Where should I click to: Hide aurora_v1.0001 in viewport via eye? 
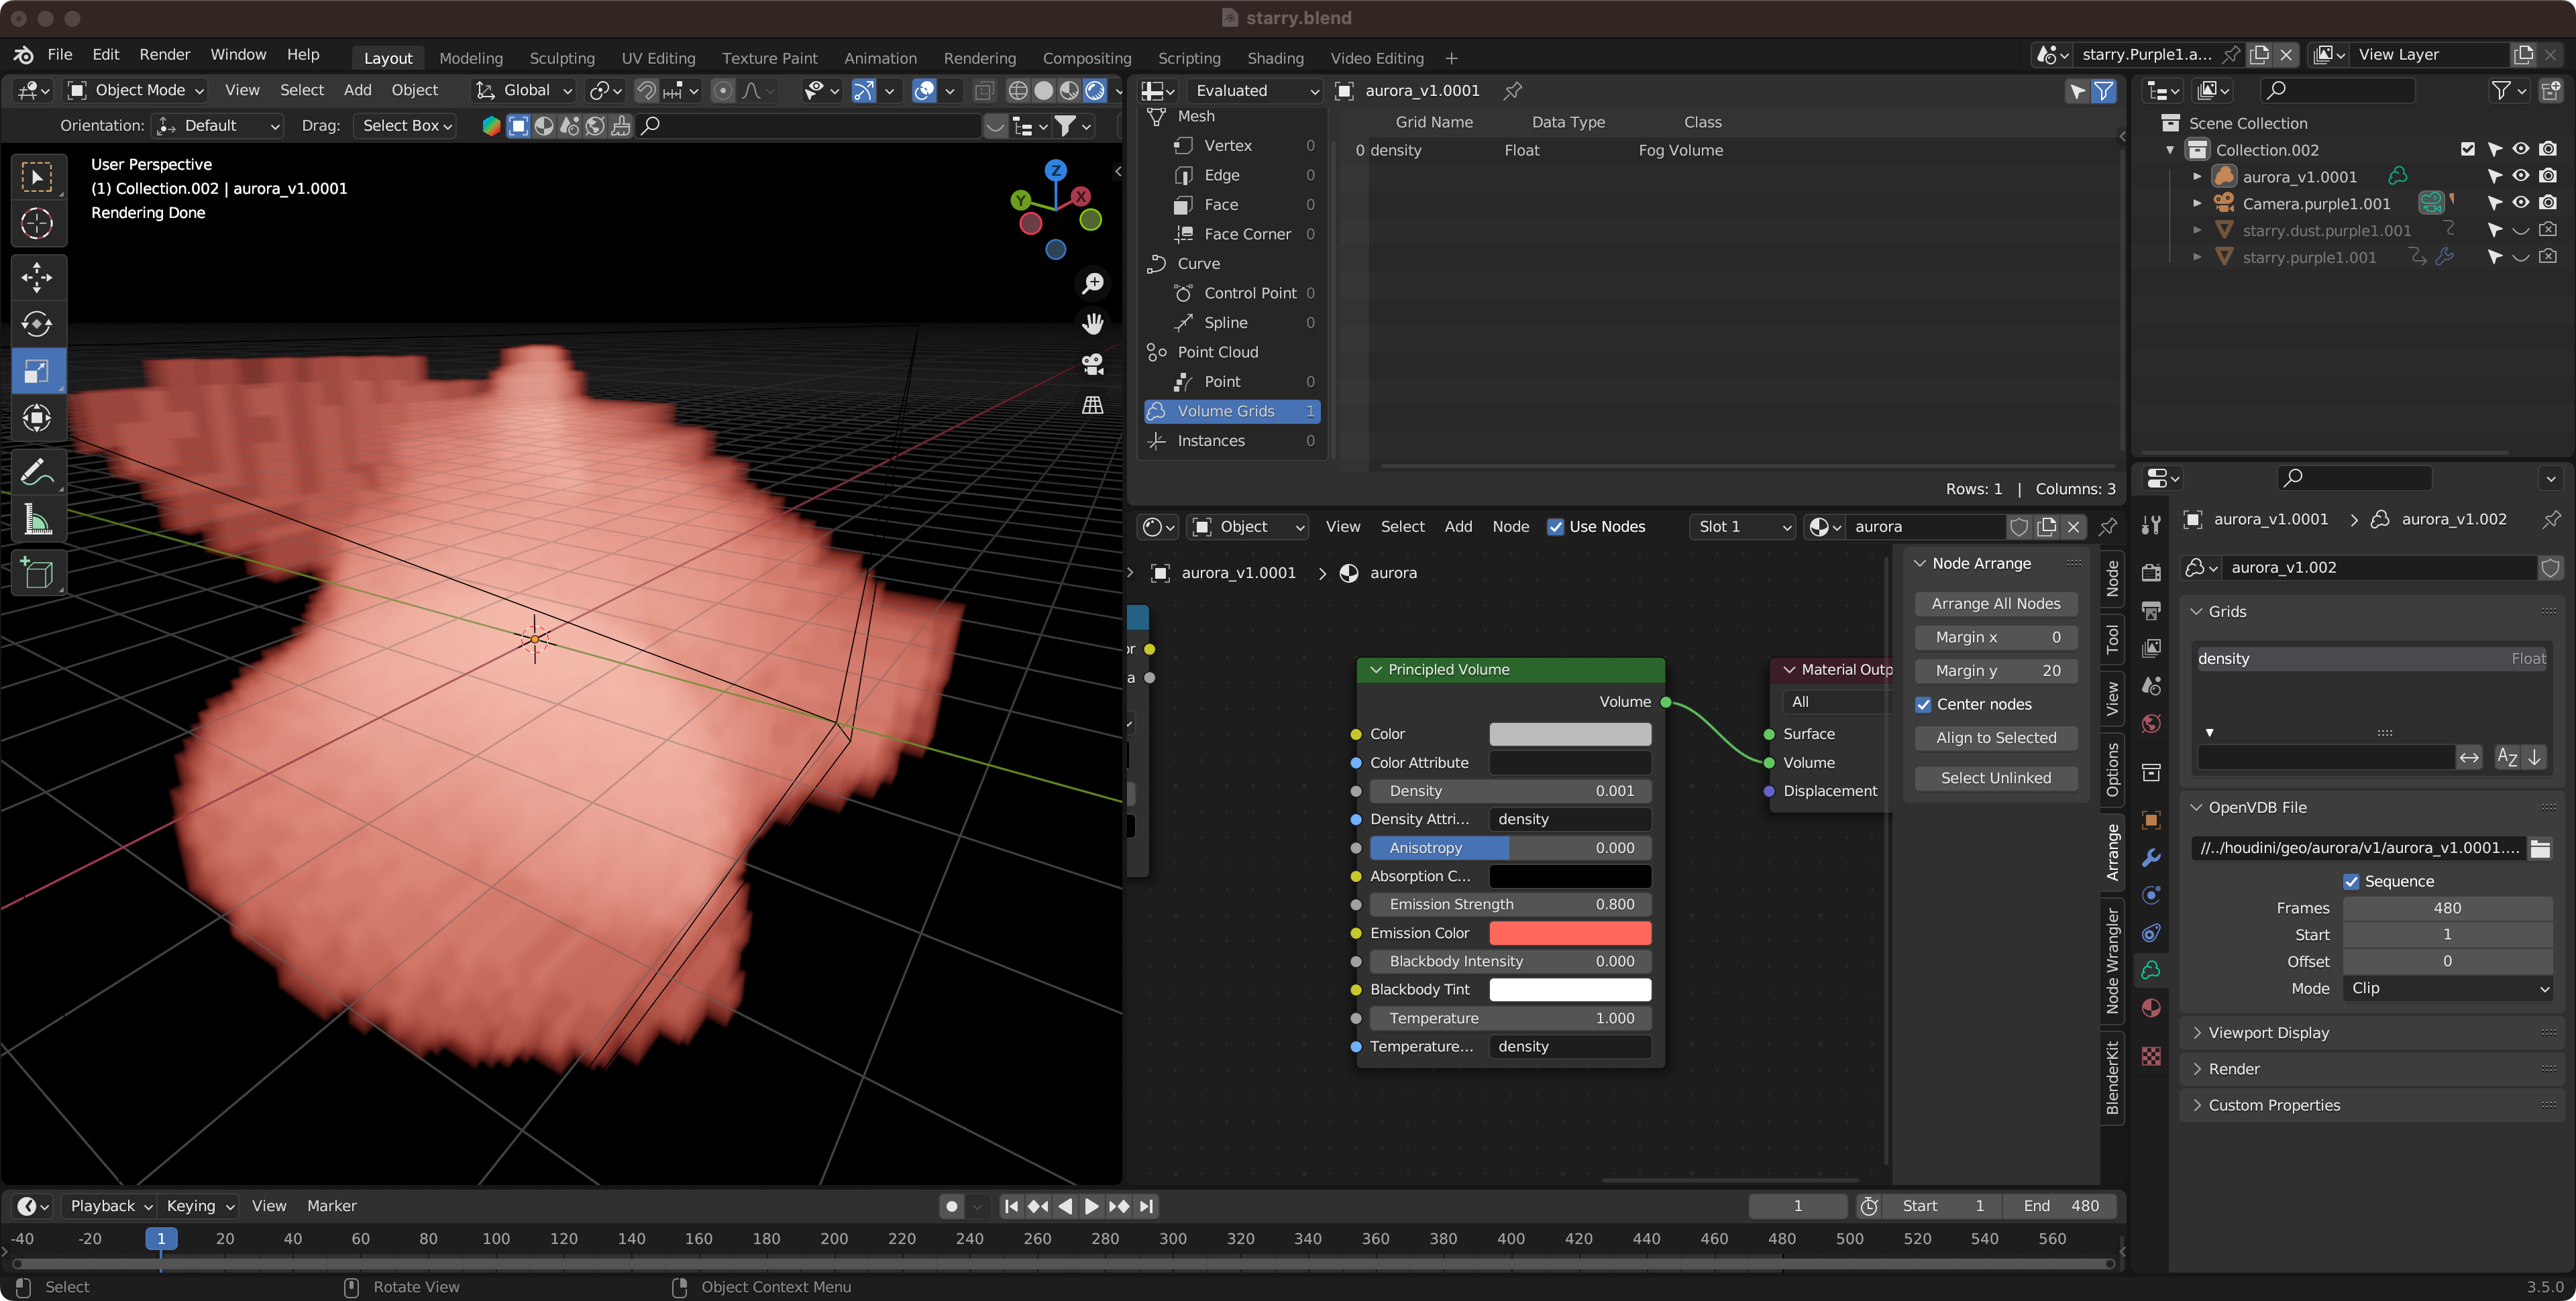point(2521,176)
